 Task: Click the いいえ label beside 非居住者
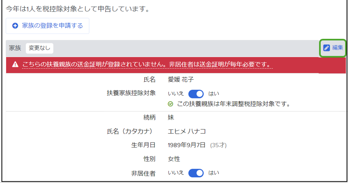click(176, 173)
